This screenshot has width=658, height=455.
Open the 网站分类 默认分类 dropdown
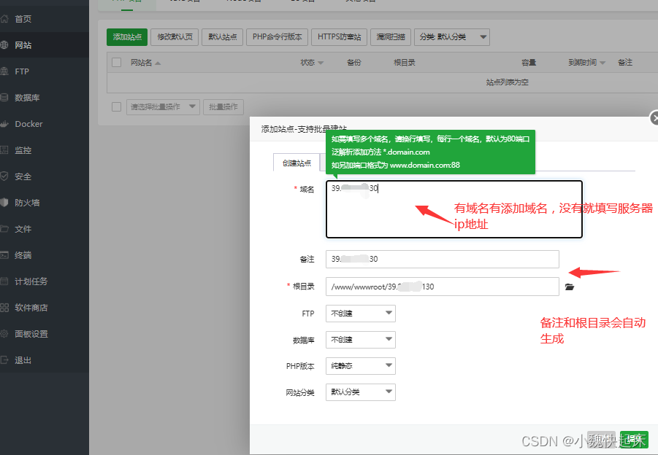361,392
